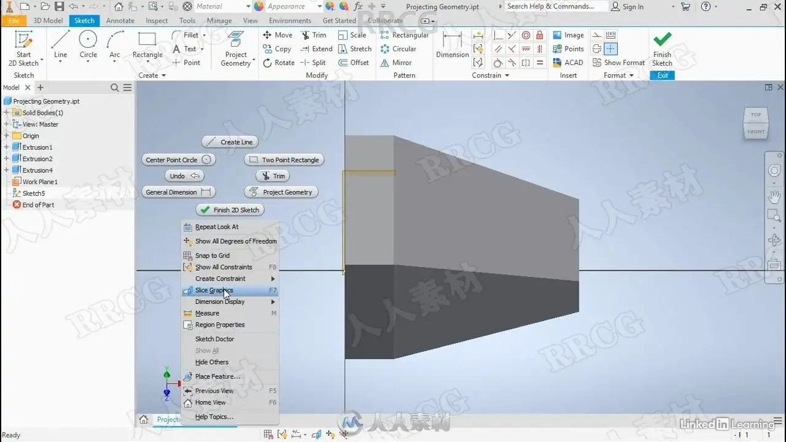786x442 pixels.
Task: Click the Point tool in Create panel
Action: (186, 63)
